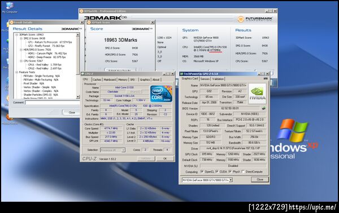Click the Result Details scrollbar down arrow
Image resolution: width=339 pixels, height=213 pixels.
coord(78,97)
